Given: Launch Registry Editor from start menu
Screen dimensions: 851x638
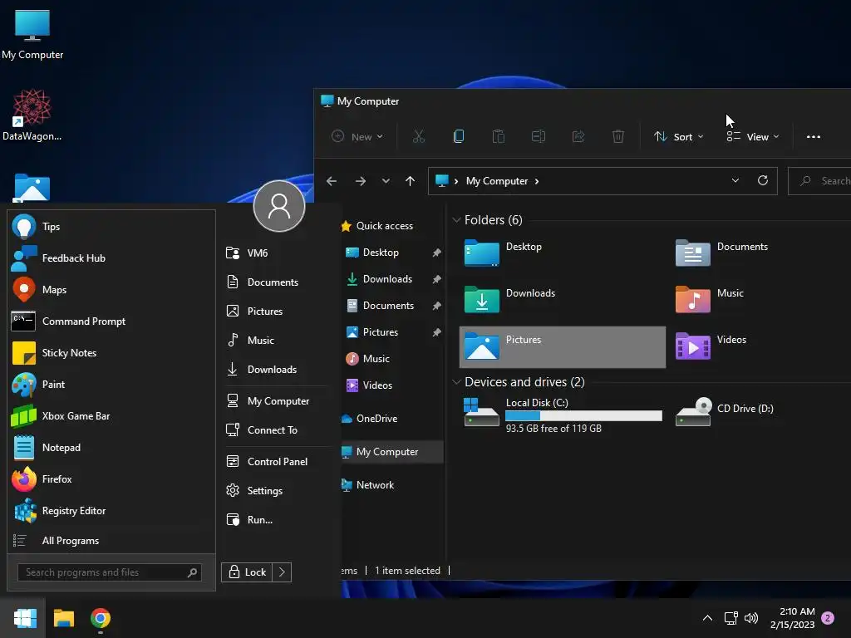Looking at the screenshot, I should point(112,511).
